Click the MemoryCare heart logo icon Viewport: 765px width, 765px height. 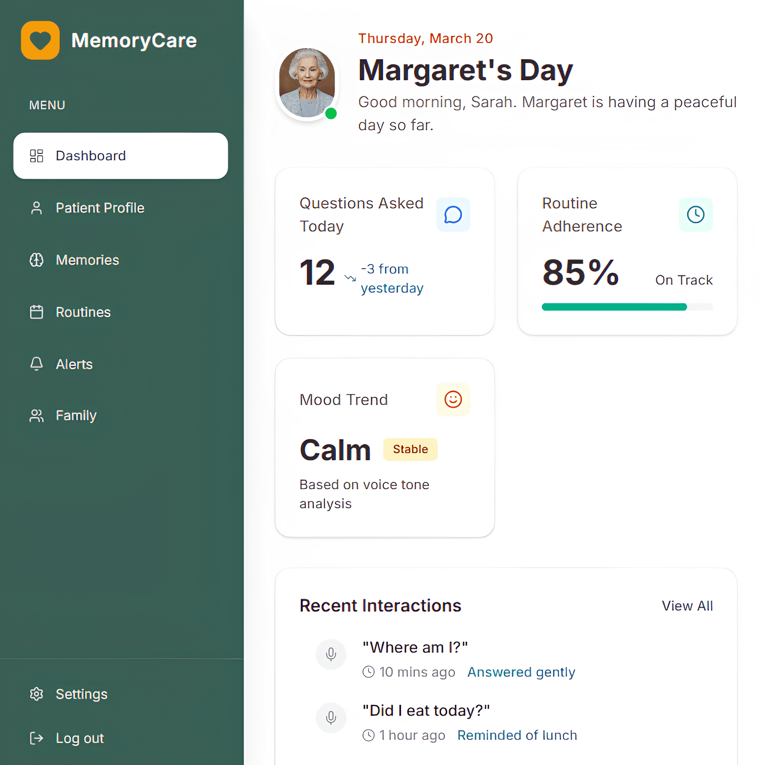pyautogui.click(x=40, y=40)
